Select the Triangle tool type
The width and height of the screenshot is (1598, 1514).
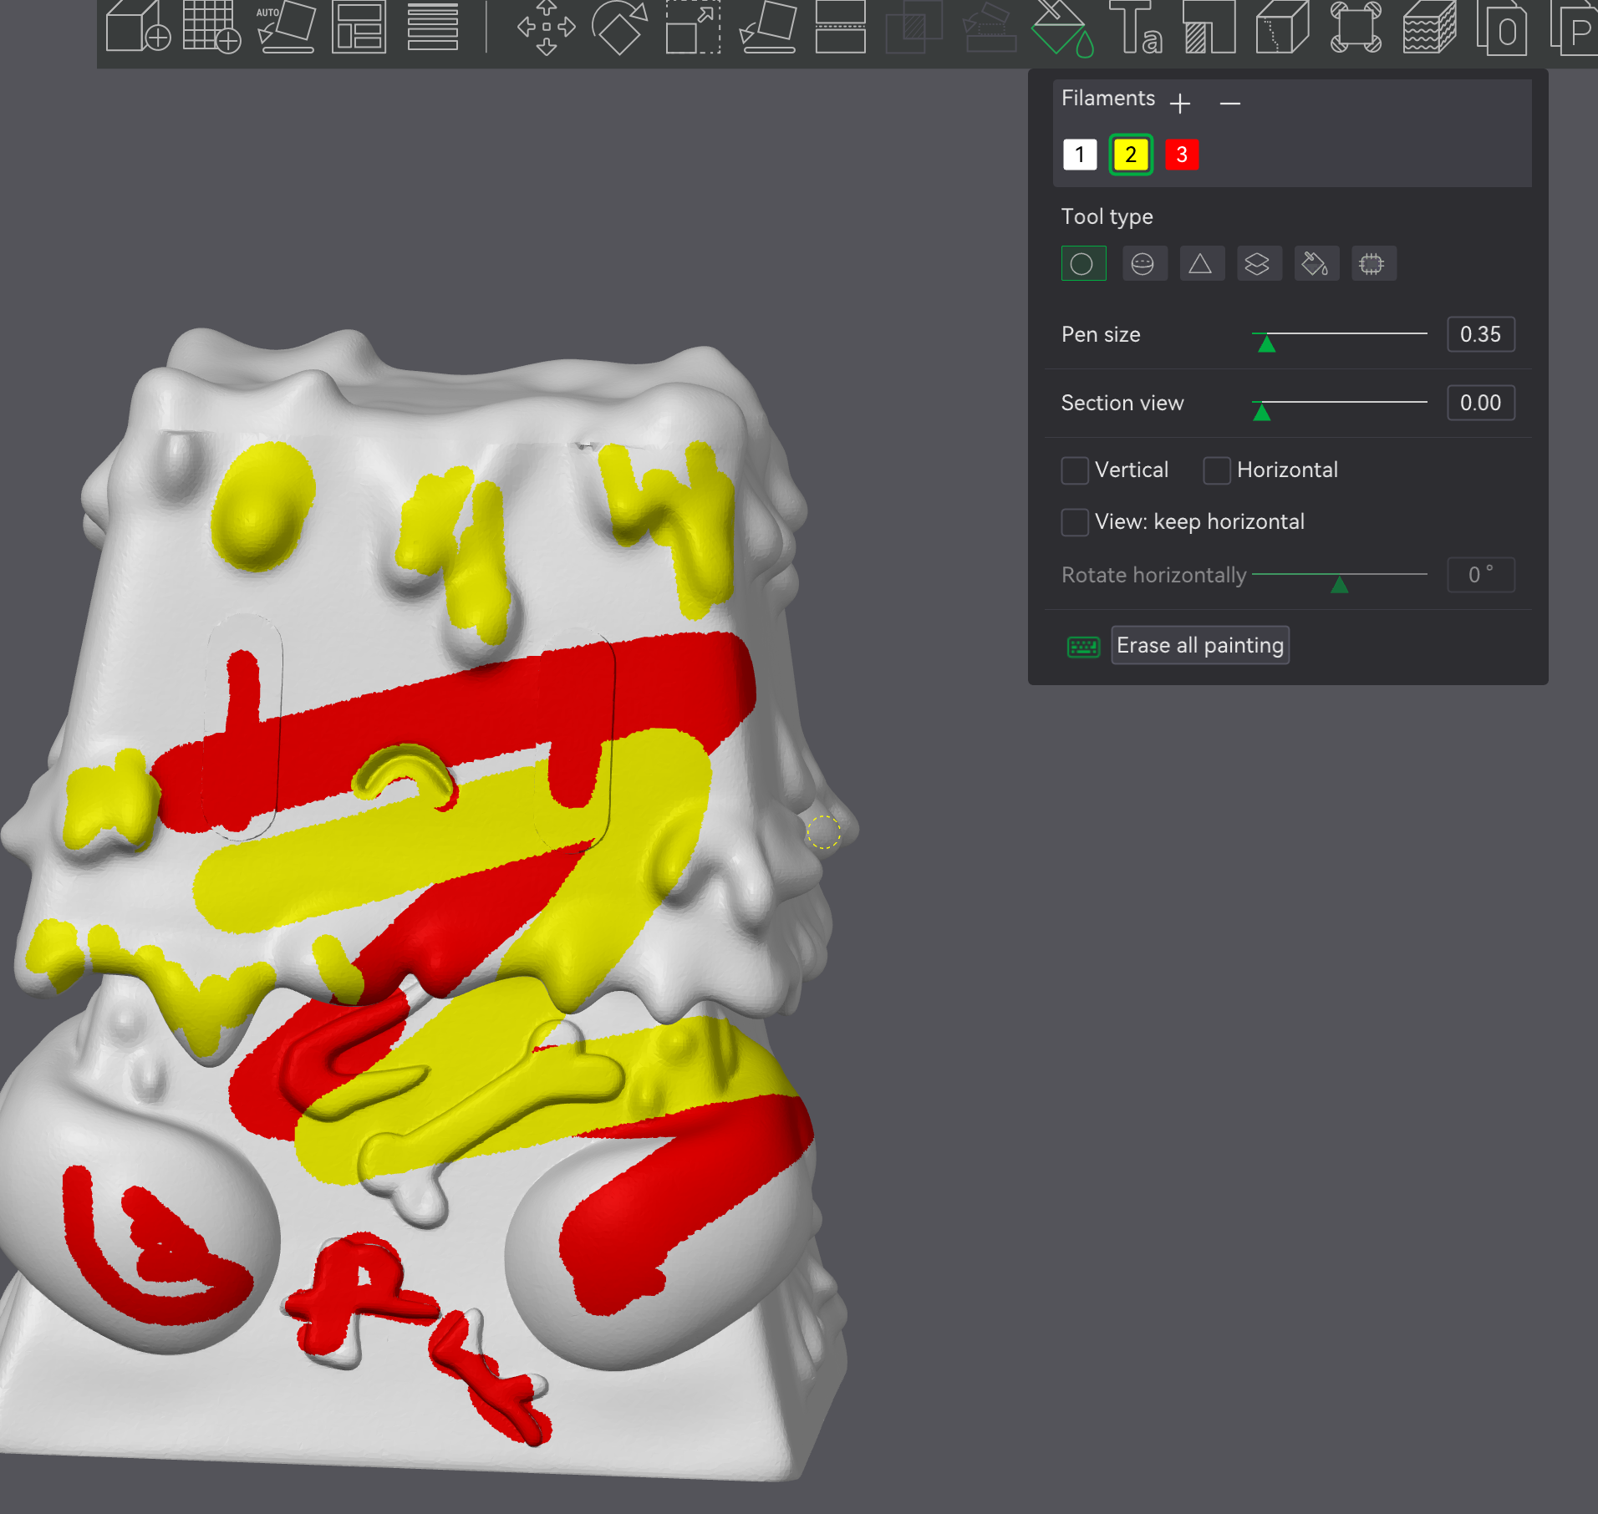(x=1201, y=264)
